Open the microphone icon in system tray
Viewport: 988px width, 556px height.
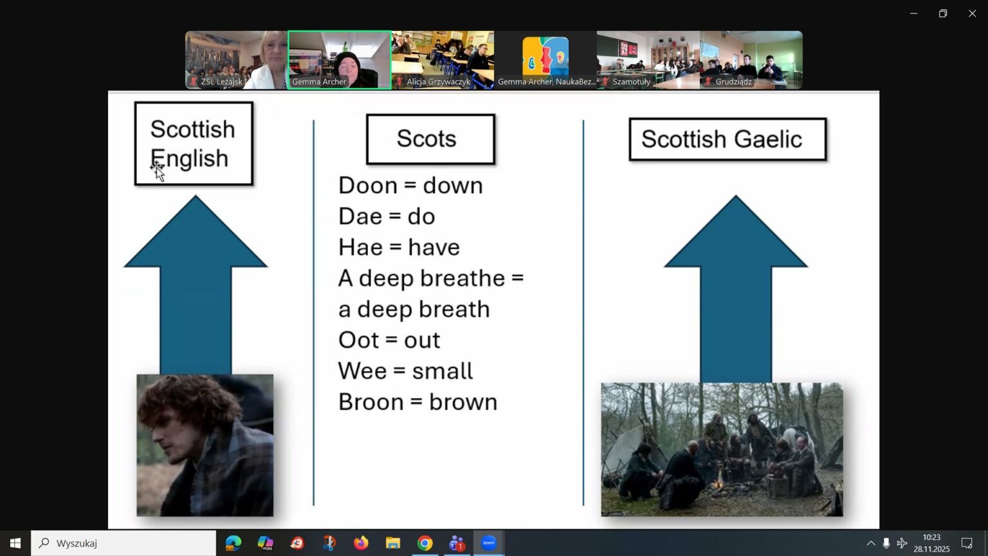886,543
